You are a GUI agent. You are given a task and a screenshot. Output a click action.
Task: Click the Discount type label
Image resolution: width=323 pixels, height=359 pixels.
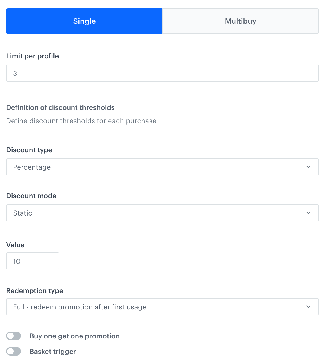[x=29, y=150]
